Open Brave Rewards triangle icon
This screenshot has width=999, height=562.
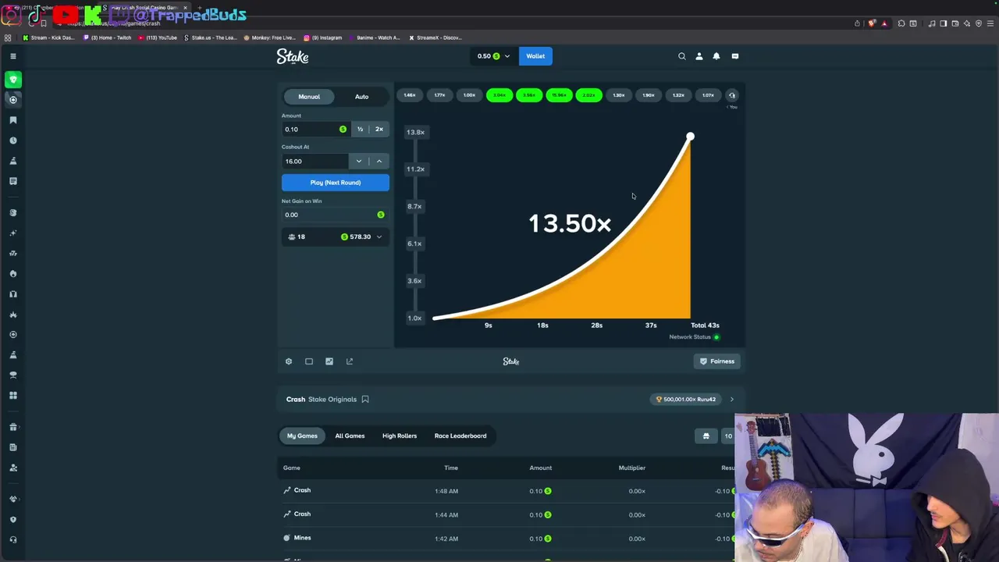tap(884, 23)
